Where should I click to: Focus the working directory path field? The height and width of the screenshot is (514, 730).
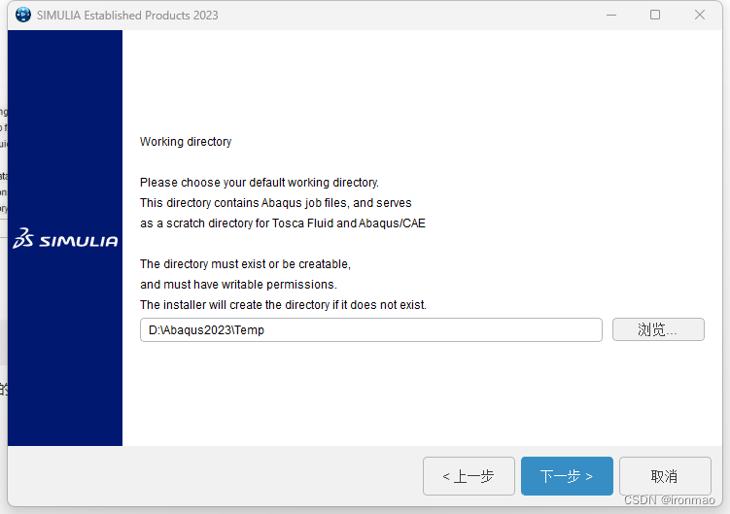coord(371,330)
